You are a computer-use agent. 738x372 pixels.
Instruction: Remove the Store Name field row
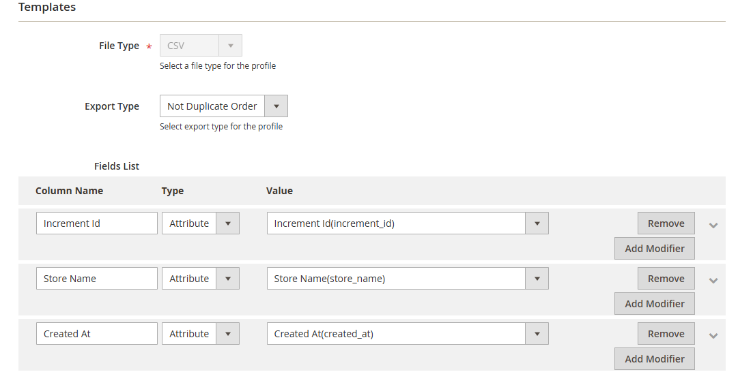click(x=666, y=279)
